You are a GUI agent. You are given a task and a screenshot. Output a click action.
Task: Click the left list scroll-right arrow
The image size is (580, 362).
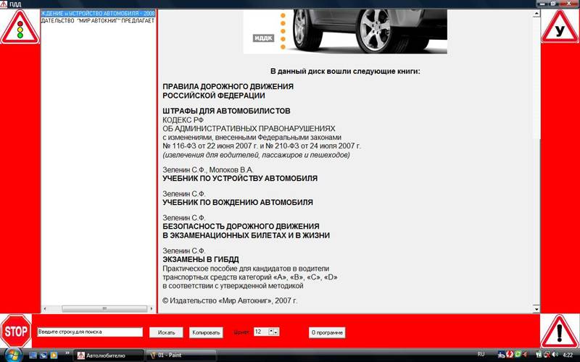pos(151,308)
